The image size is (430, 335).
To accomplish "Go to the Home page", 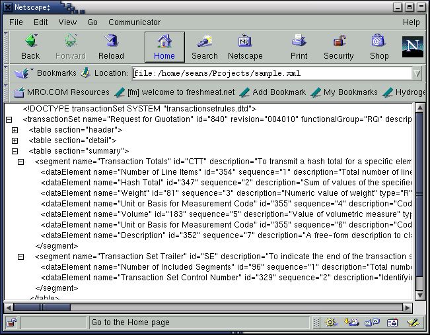I will 164,47.
